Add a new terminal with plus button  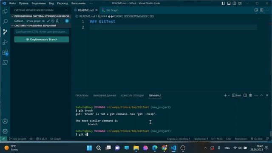(x=225, y=95)
